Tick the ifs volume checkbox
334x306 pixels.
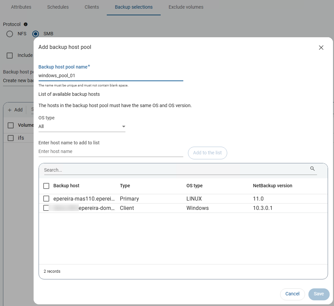click(x=11, y=138)
